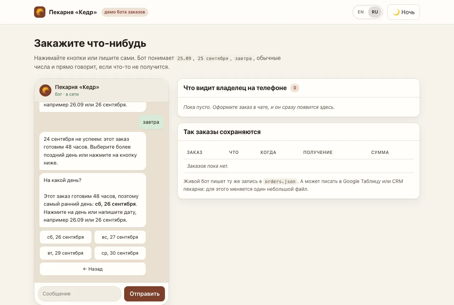Viewport: 454px width, 305px height.
Task: Click the 25.09 date example code
Action: pos(184,58)
